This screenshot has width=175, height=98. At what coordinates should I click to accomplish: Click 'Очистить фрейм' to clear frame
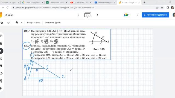(53, 23)
